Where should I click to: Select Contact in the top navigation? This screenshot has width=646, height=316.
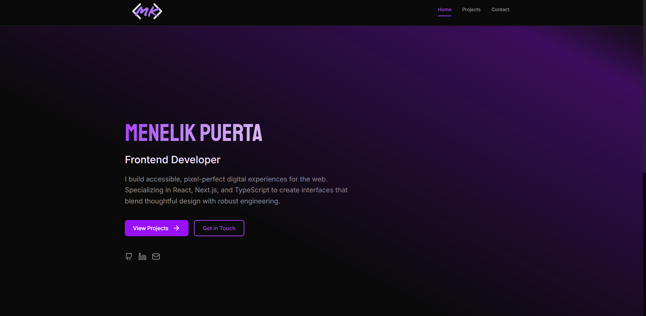(x=500, y=9)
